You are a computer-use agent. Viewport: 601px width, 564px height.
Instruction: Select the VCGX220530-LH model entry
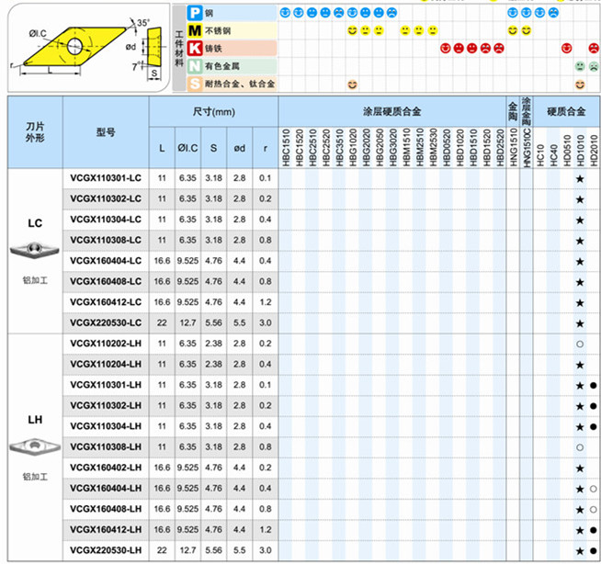coord(106,550)
